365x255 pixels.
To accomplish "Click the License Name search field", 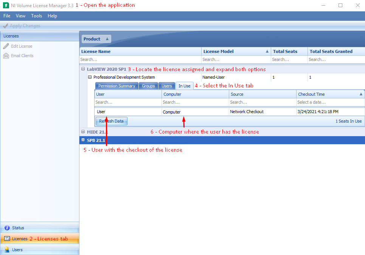I will (x=140, y=59).
